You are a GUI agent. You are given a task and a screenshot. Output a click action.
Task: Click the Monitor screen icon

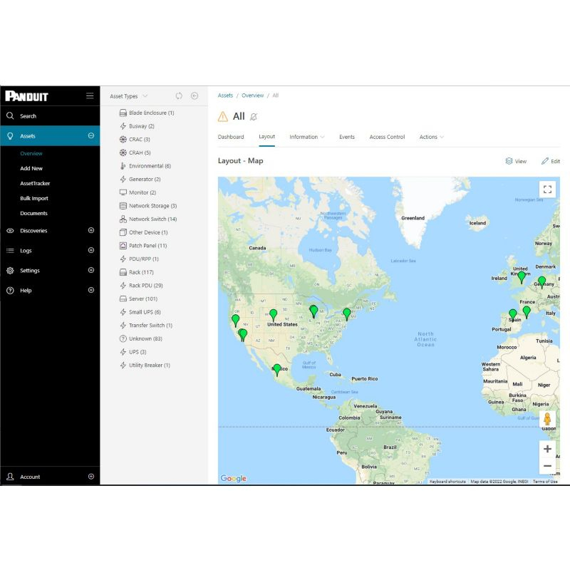click(x=123, y=192)
